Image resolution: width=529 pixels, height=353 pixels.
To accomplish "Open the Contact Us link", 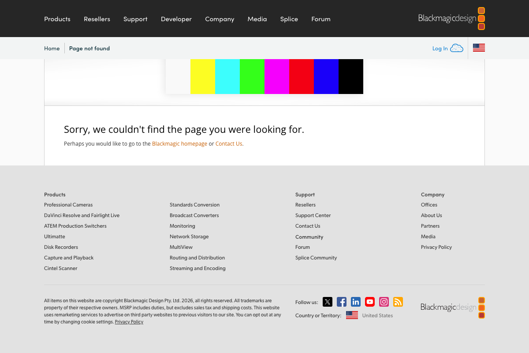I will [229, 143].
